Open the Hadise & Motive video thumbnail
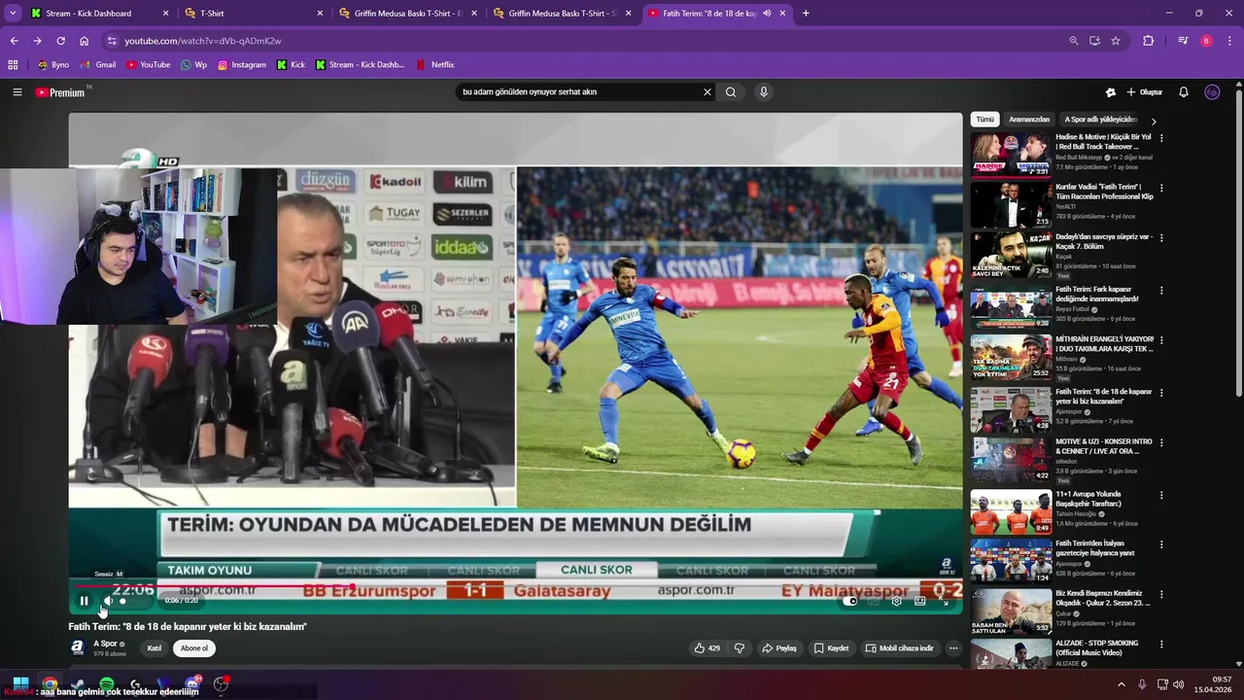Viewport: 1244px width, 700px height. (x=1011, y=154)
